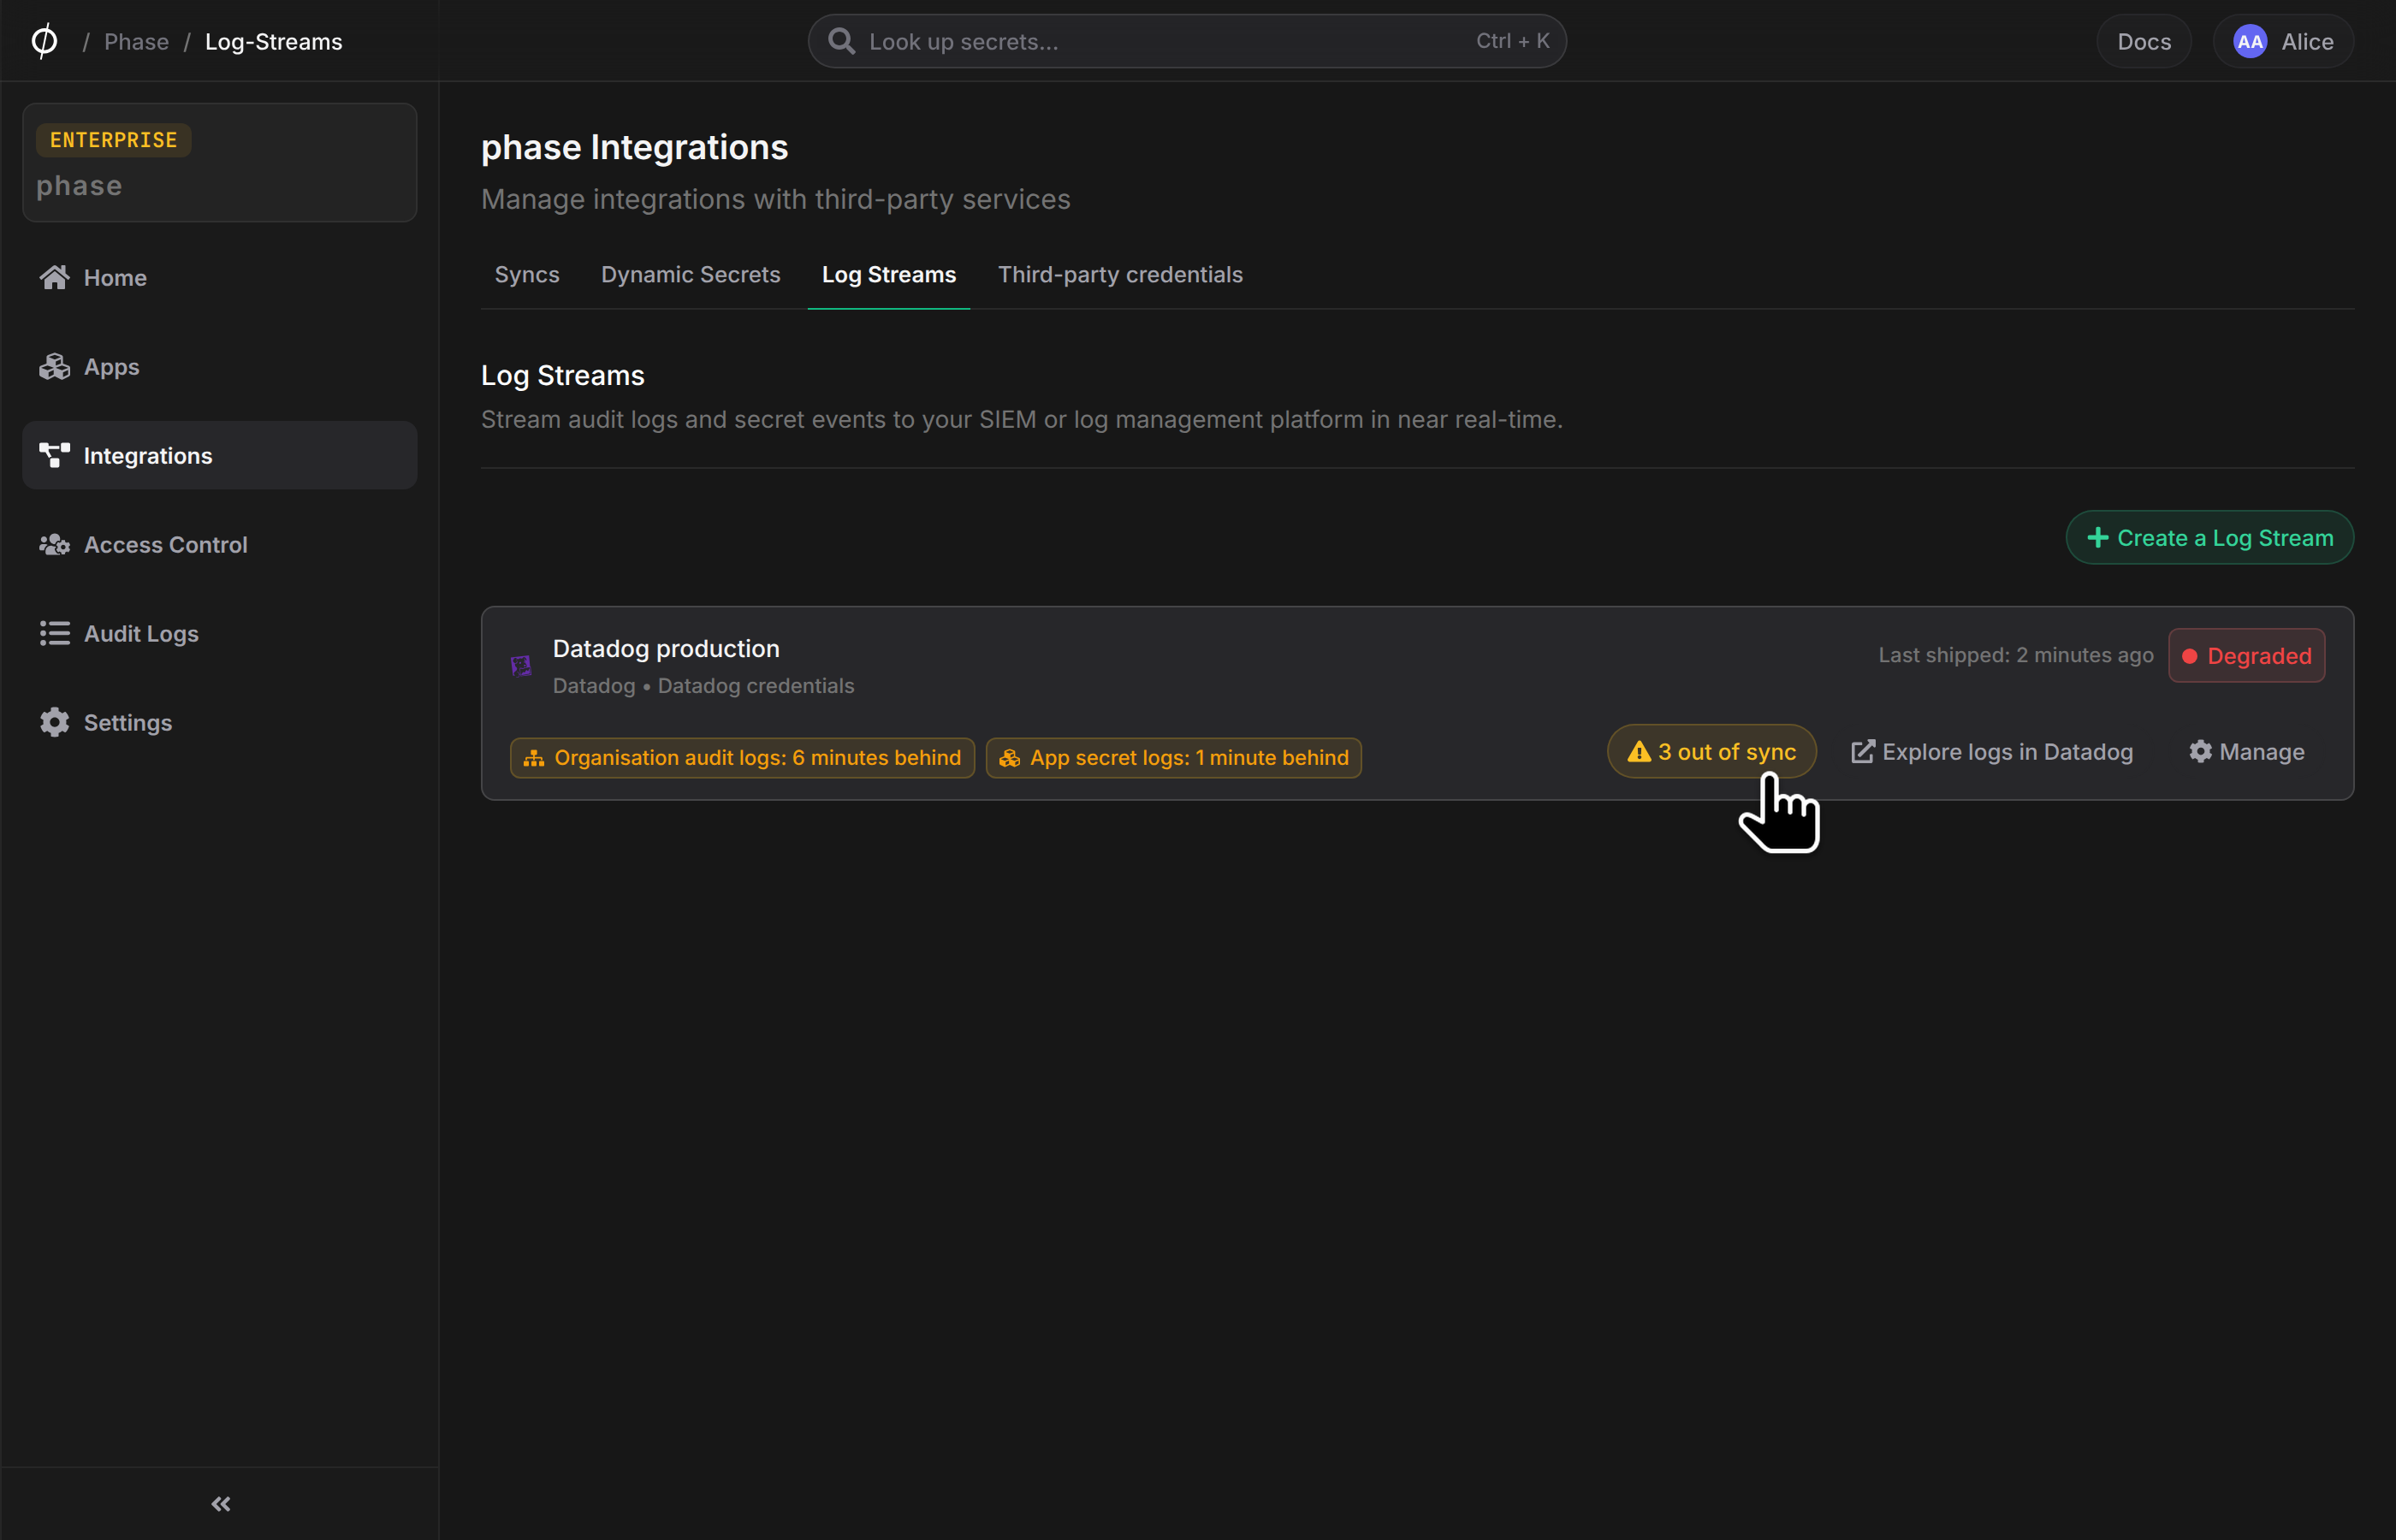Click Alice's AA avatar icon
This screenshot has width=2396, height=1540.
click(2250, 41)
